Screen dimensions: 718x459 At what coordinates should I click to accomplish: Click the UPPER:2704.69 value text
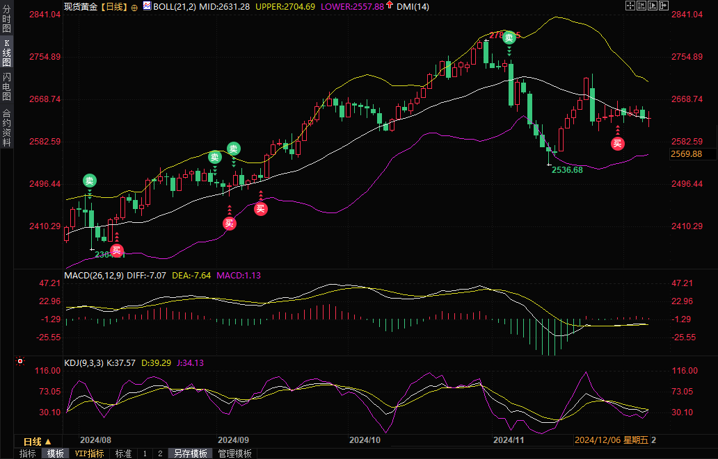pos(285,6)
